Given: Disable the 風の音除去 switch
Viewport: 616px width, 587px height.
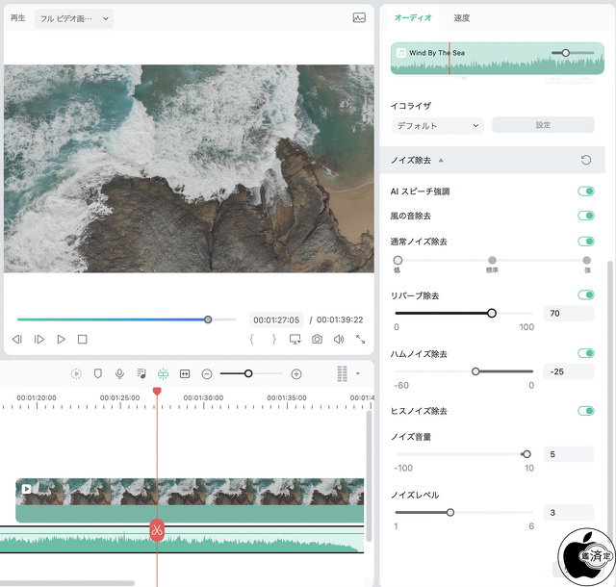Looking at the screenshot, I should [585, 217].
